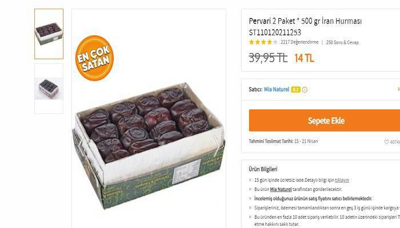
Task: Open the 250 Soru & Cevap link
Action: click(x=342, y=43)
